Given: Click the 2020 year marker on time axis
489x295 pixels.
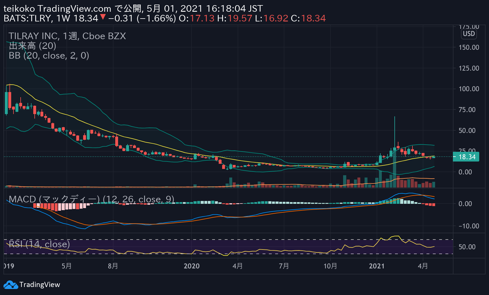Looking at the screenshot, I should [191, 266].
